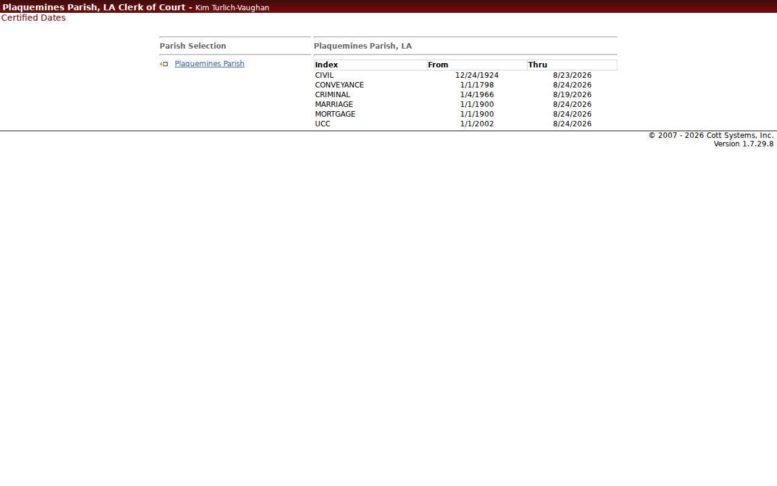
Task: Select the UCC index row label
Action: coord(323,124)
